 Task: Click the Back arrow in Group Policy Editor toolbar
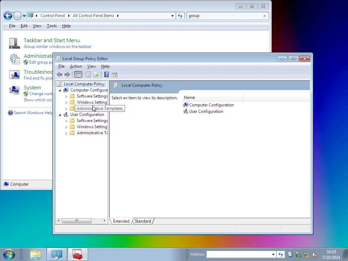coord(59,74)
